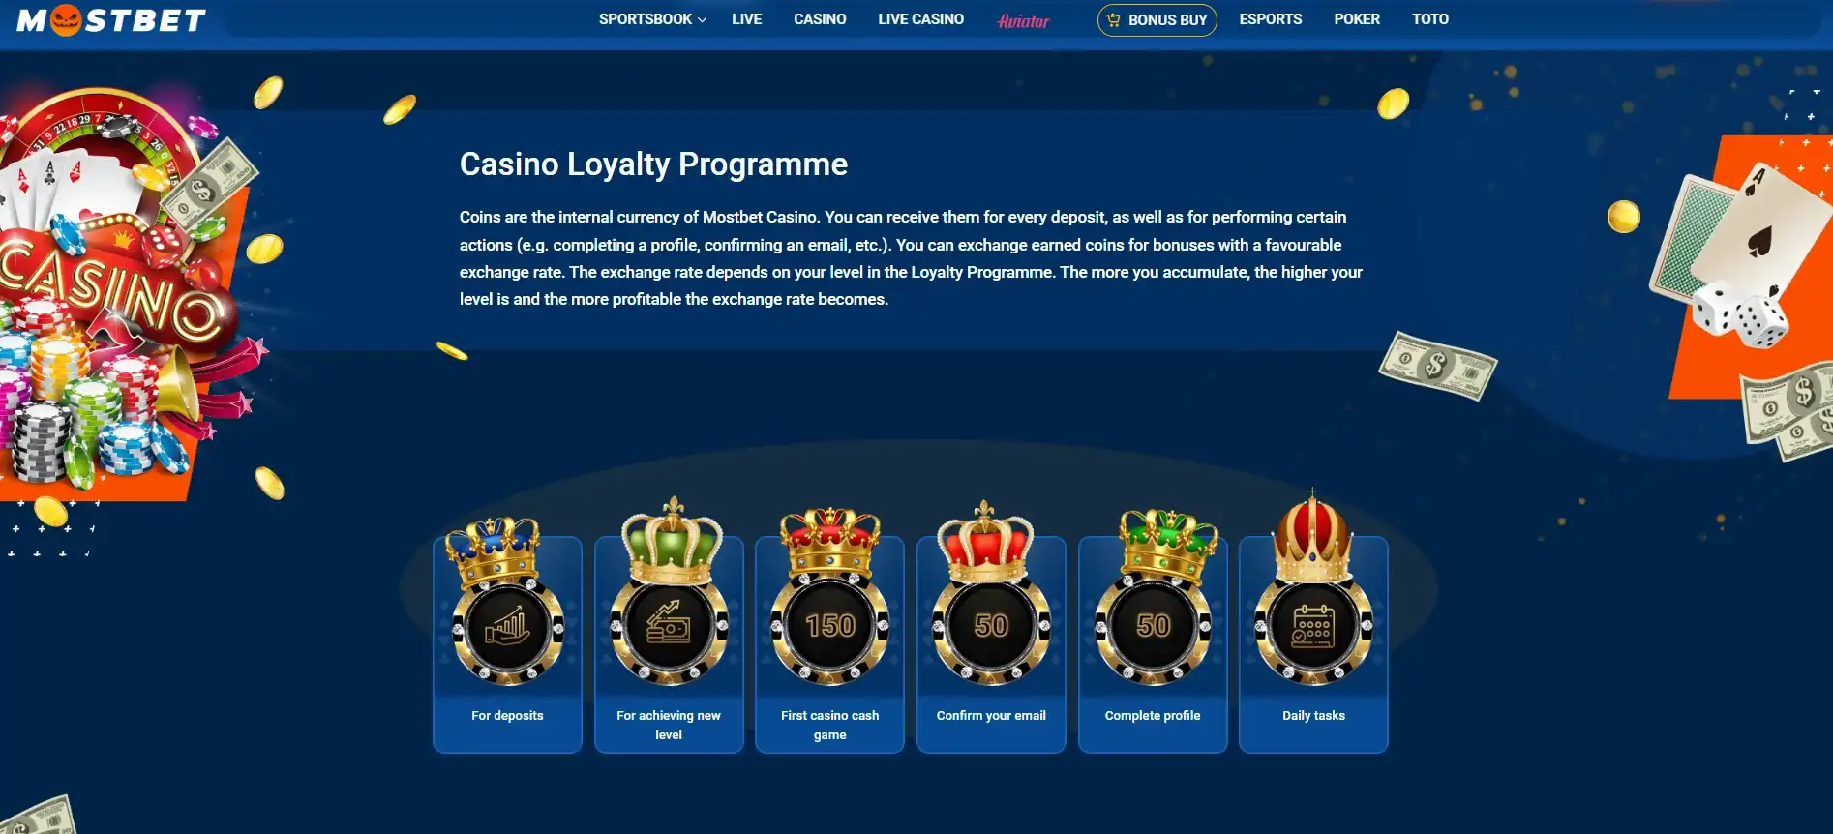The width and height of the screenshot is (1833, 834).
Task: Open the Toto menu item
Action: (x=1429, y=19)
